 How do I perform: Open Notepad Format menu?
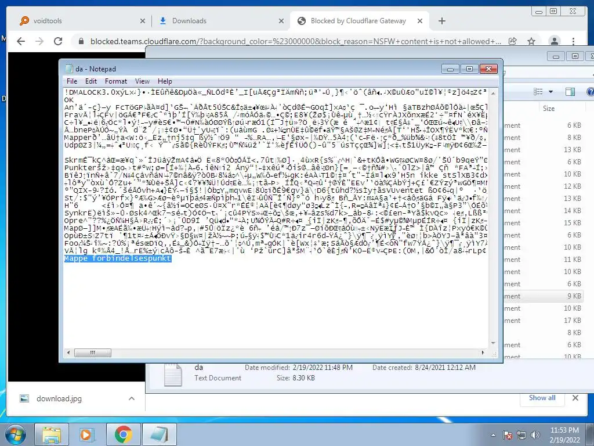(x=116, y=81)
